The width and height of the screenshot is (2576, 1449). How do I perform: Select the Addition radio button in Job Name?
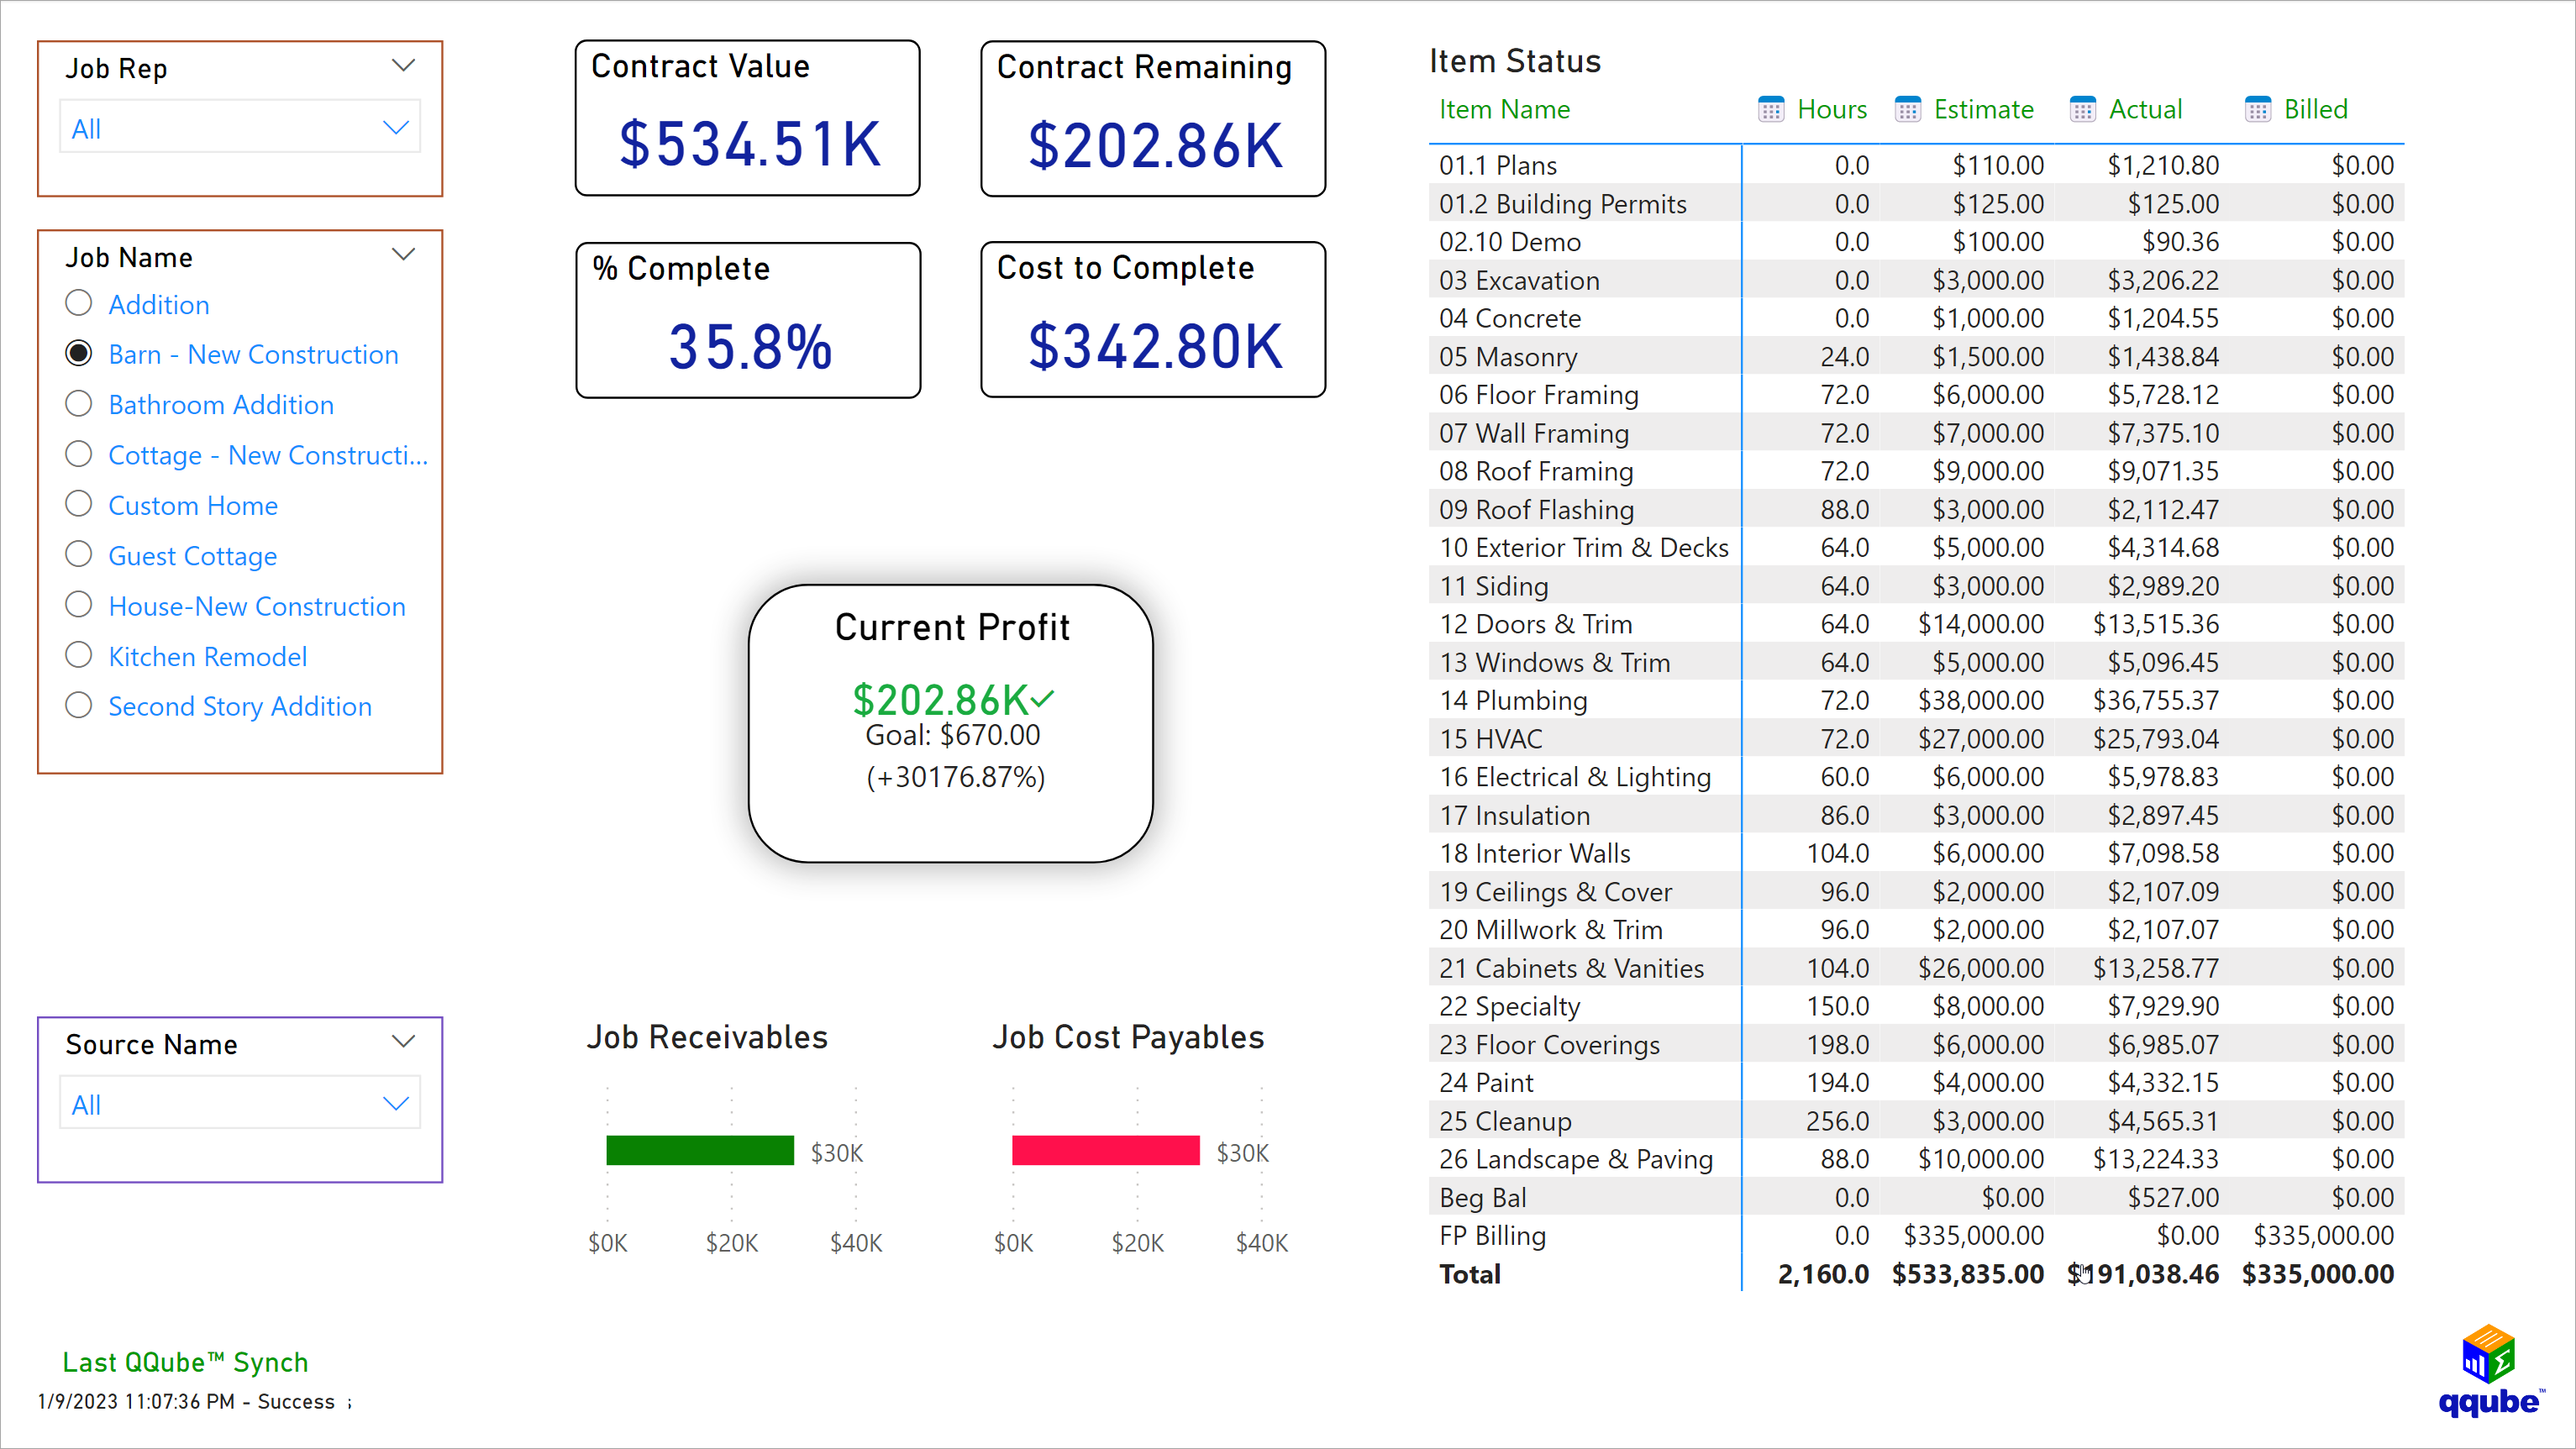(78, 304)
